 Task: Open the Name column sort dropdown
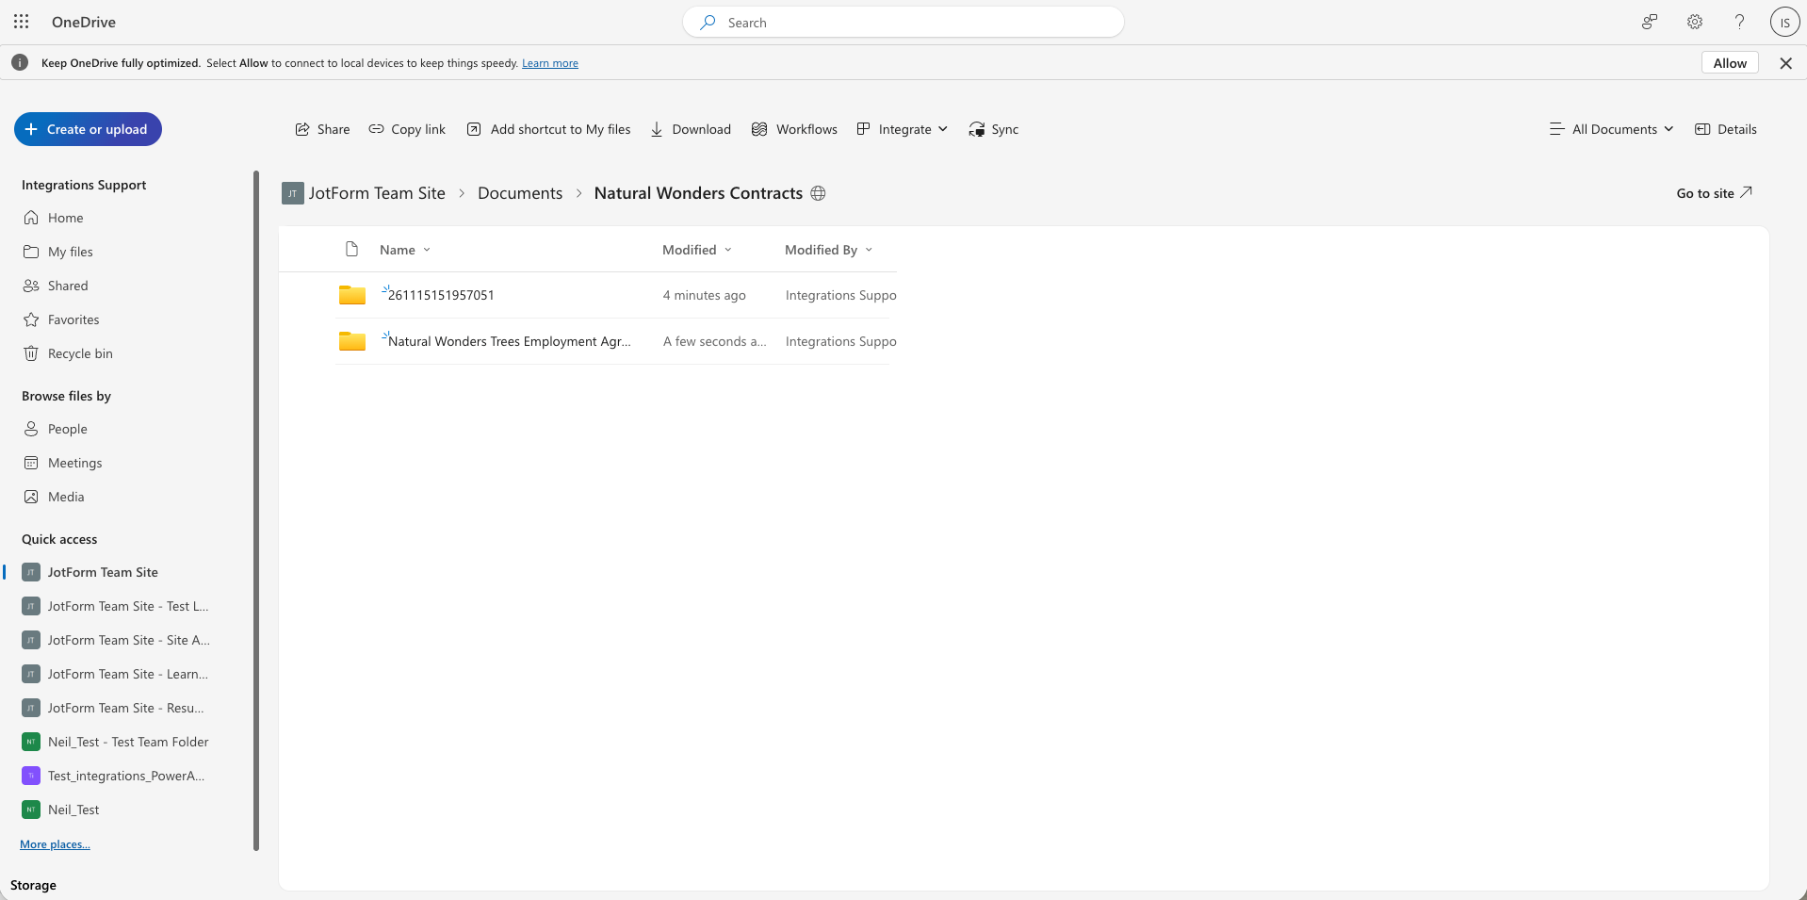pos(403,249)
